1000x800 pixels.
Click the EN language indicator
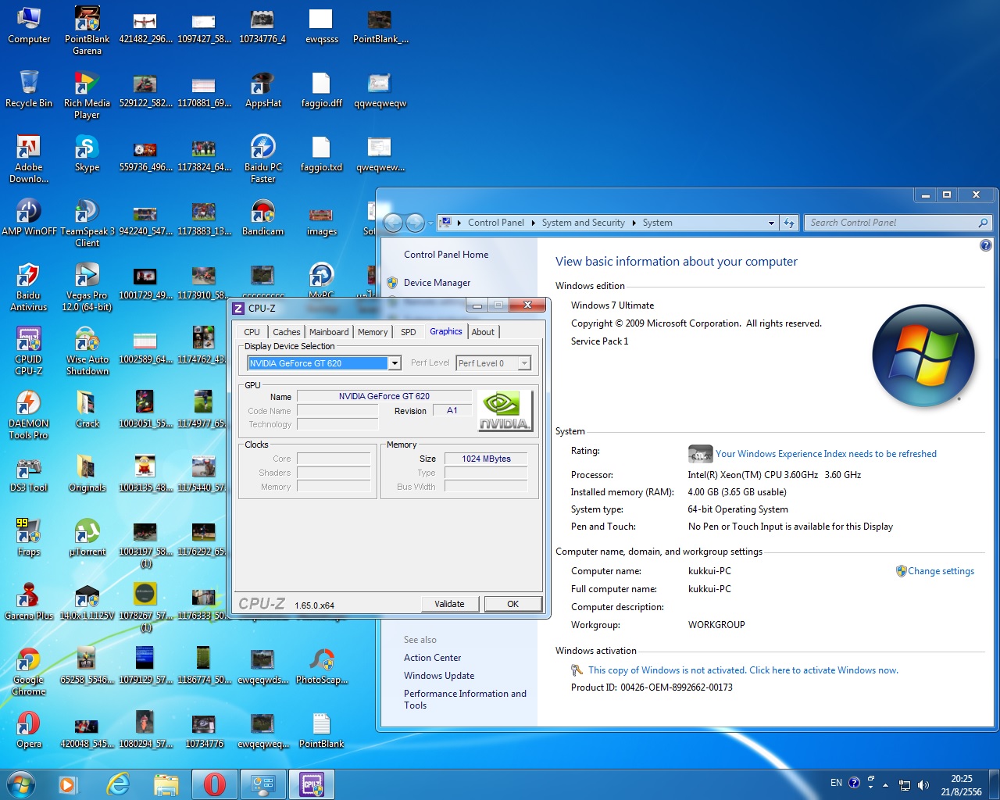tap(836, 783)
